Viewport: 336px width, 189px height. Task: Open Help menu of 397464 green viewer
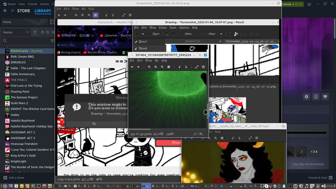[x=164, y=61]
